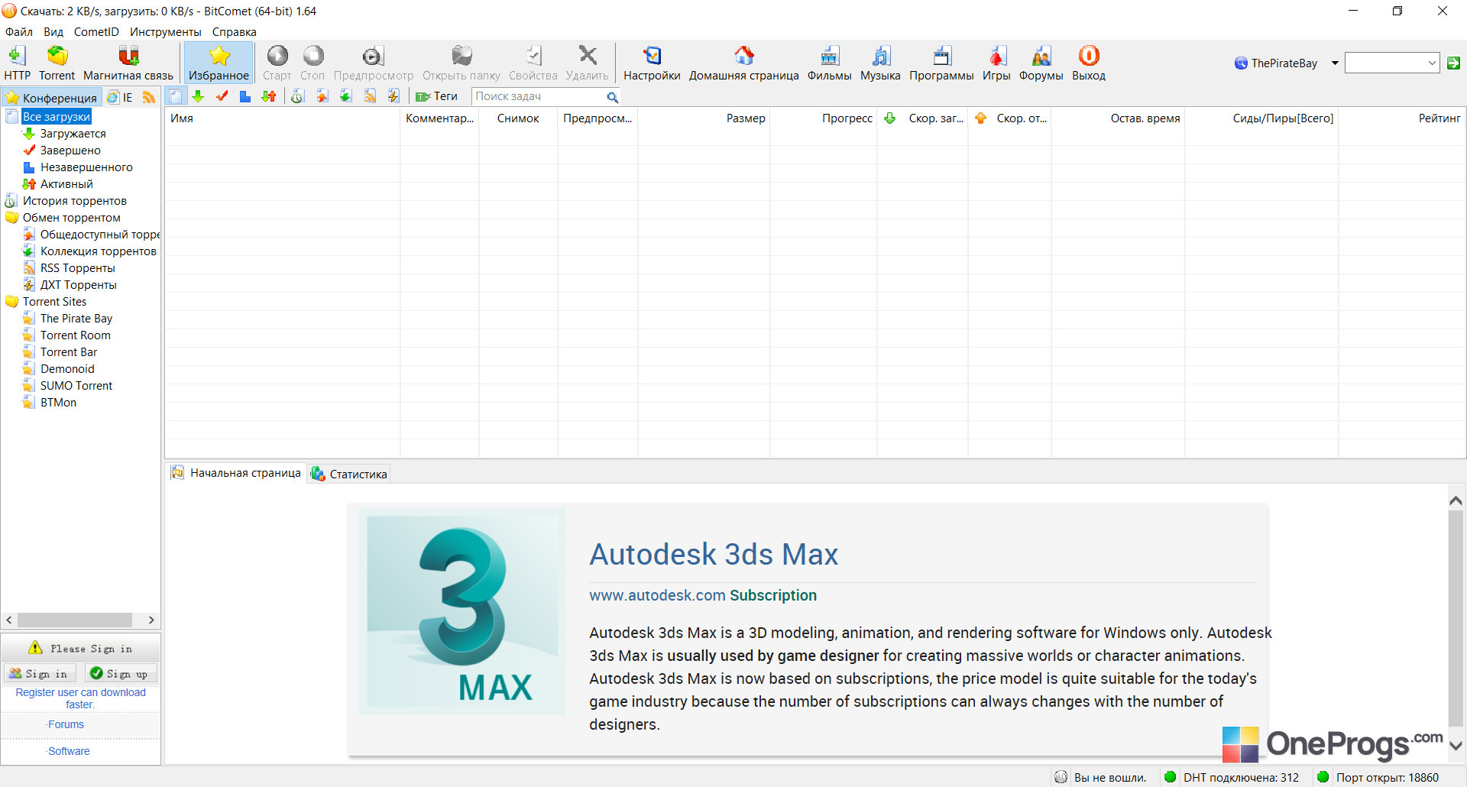1467x787 pixels.
Task: Click the task search magnifier icon
Action: click(613, 97)
